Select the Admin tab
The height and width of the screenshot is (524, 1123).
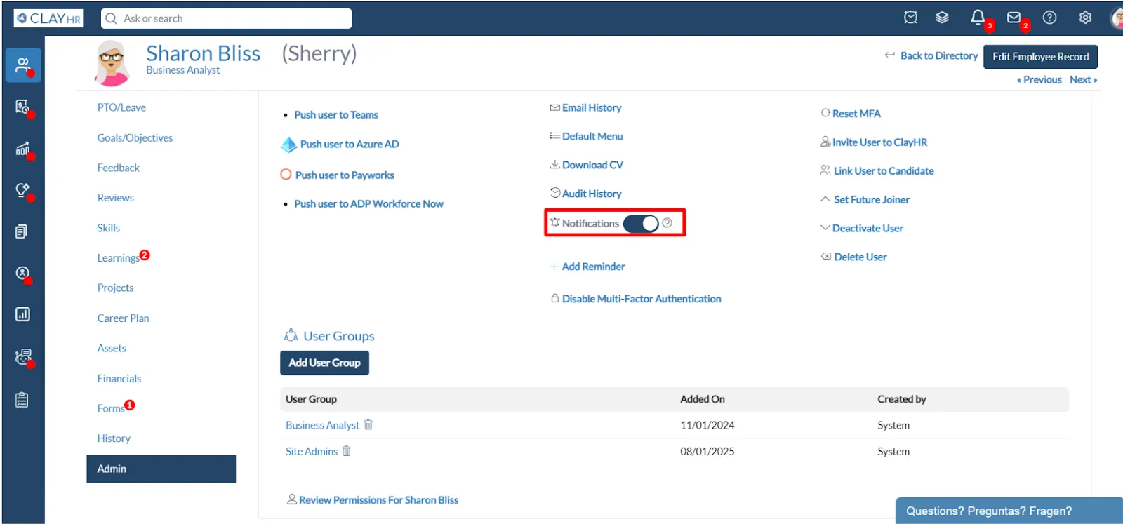[x=161, y=469]
